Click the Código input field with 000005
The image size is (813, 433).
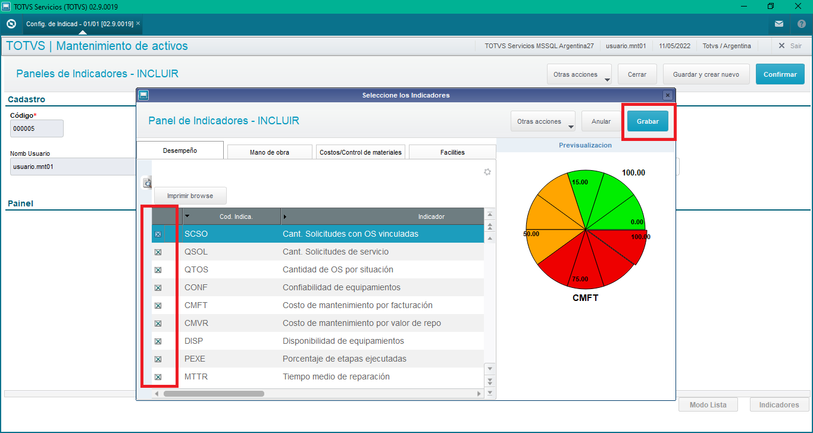click(37, 128)
